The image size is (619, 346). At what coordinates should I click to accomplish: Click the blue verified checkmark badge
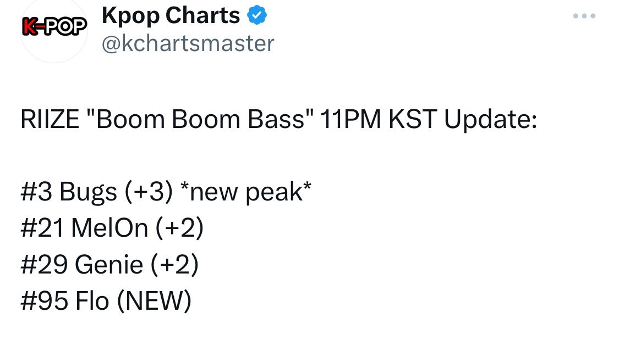click(x=256, y=16)
